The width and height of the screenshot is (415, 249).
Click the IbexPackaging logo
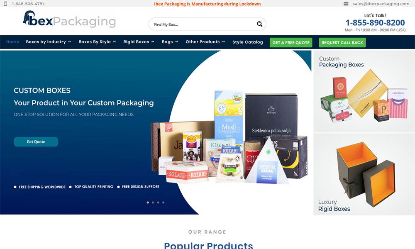point(69,19)
